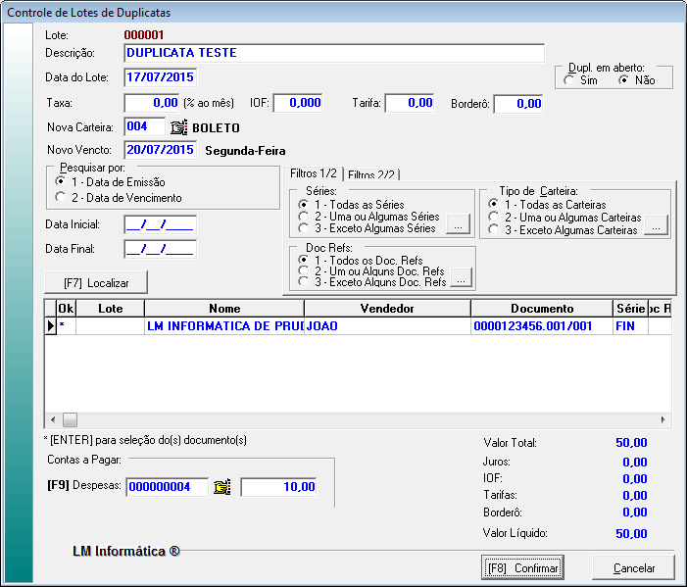
Task: Select the Filtros 1/2 tab
Action: (313, 173)
